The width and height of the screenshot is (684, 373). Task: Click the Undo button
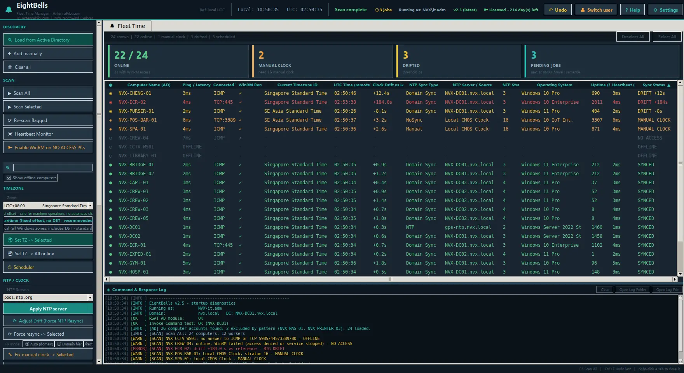click(558, 10)
